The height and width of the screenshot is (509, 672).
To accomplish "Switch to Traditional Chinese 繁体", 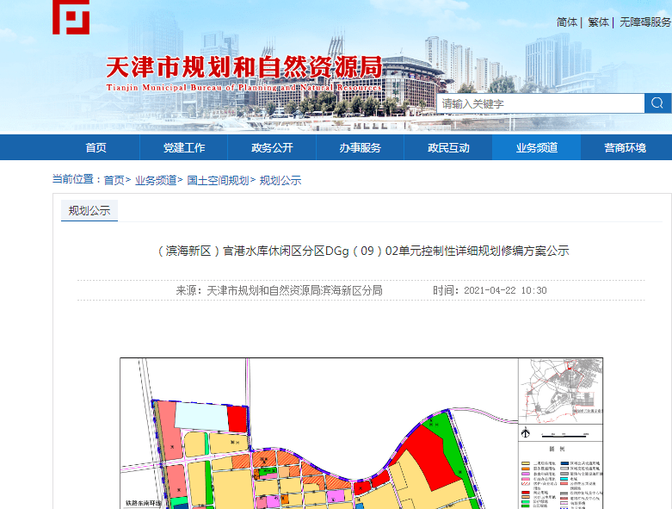I will [598, 22].
